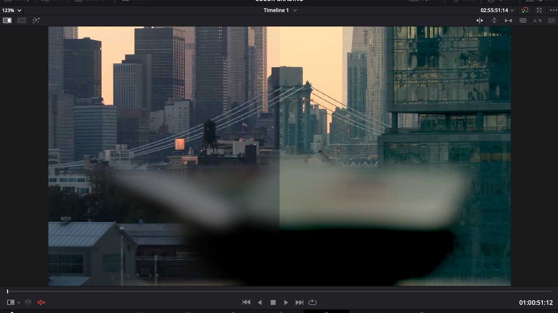The height and width of the screenshot is (313, 558).
Task: Open the 02:55:51:14 timecode display options
Action: (x=497, y=10)
